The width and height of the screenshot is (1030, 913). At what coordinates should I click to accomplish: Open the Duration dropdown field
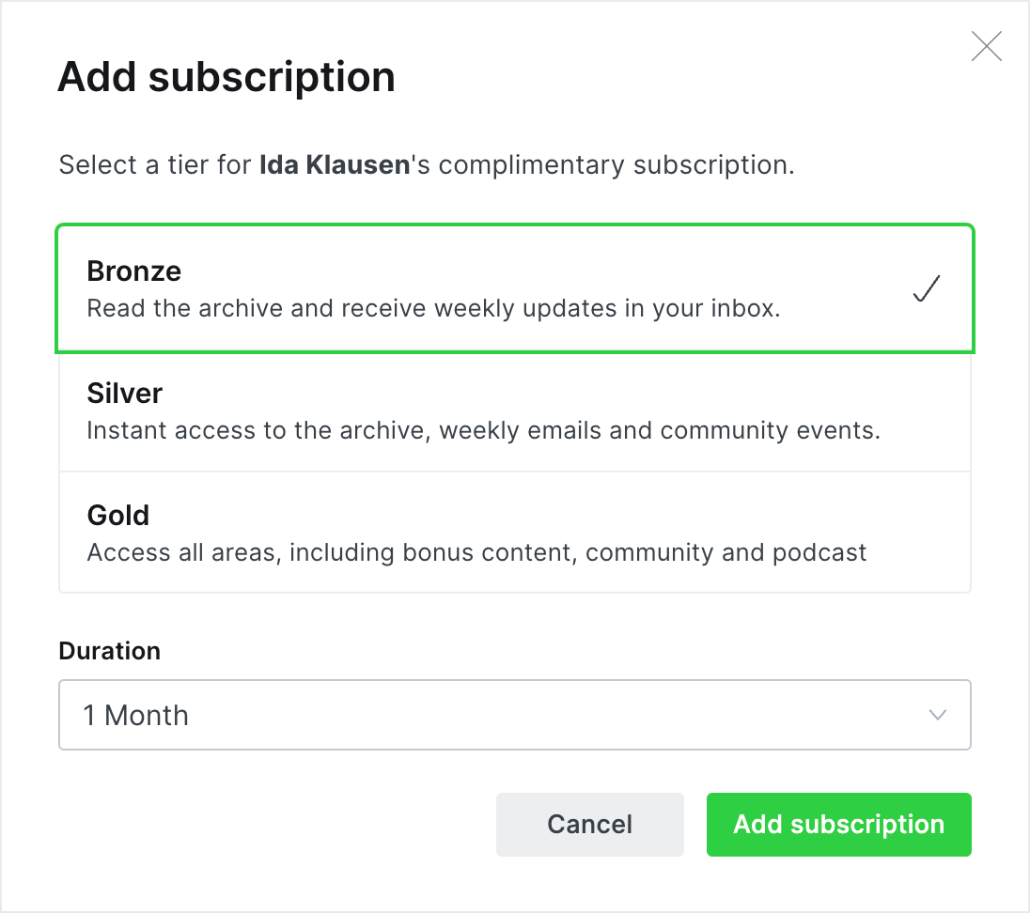[514, 715]
